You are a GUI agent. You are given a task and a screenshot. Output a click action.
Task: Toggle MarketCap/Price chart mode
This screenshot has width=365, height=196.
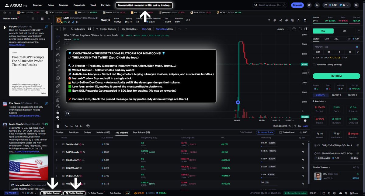tap(165, 29)
